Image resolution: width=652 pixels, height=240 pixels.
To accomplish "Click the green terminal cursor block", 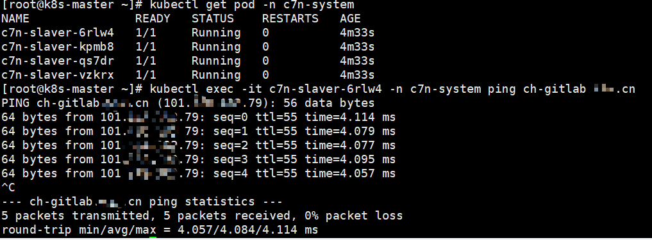I will tap(153, 238).
